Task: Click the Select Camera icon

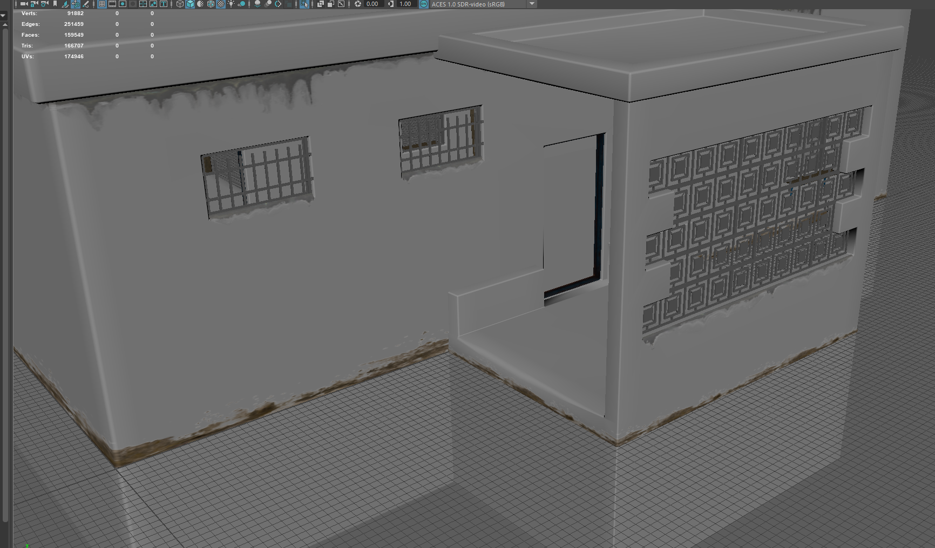Action: [24, 4]
